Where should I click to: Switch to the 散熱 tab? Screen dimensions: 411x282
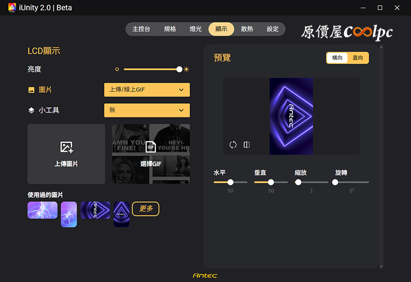point(247,29)
